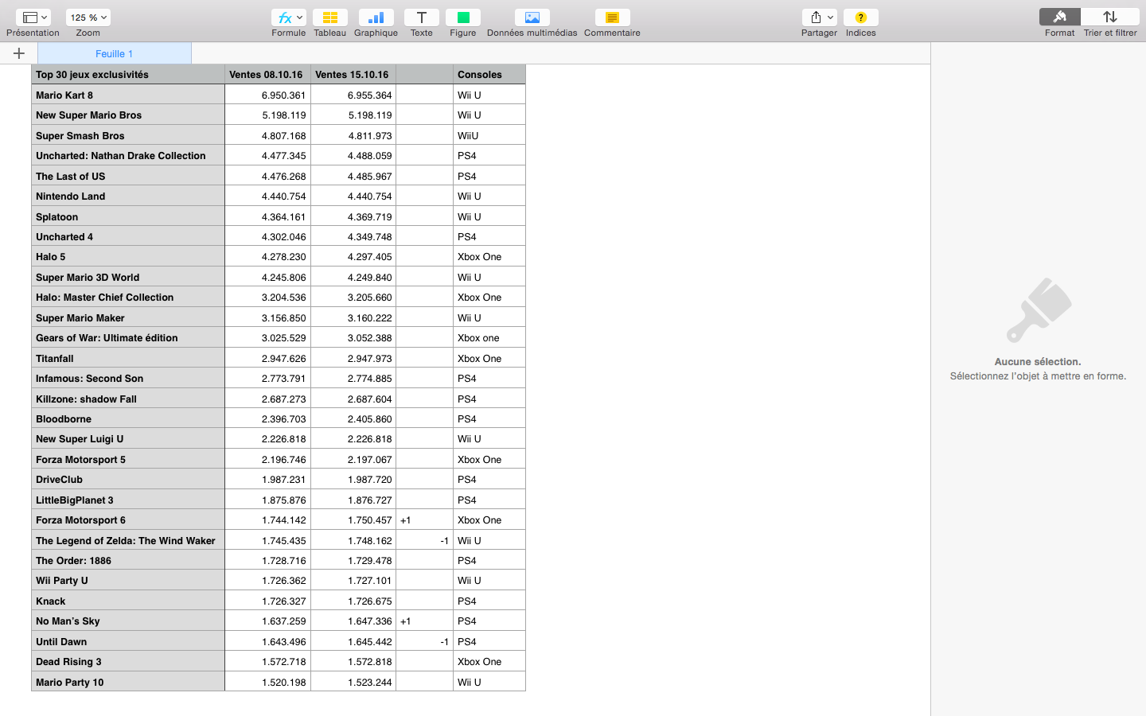The height and width of the screenshot is (716, 1146).
Task: Select Zelda: The Wind Waker cell
Action: click(x=128, y=540)
